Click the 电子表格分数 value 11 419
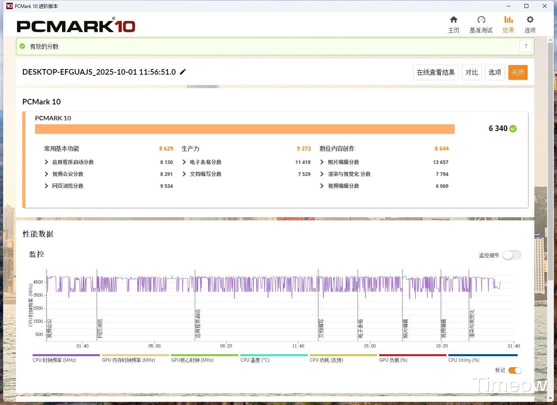 click(303, 162)
